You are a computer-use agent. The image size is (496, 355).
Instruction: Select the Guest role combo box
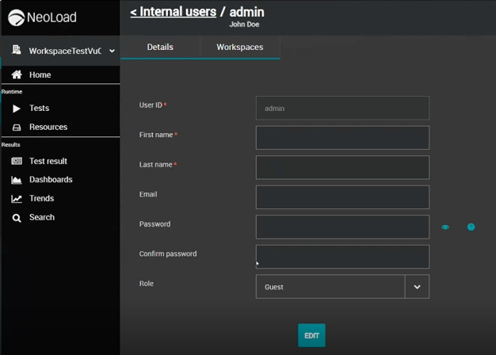(x=330, y=287)
